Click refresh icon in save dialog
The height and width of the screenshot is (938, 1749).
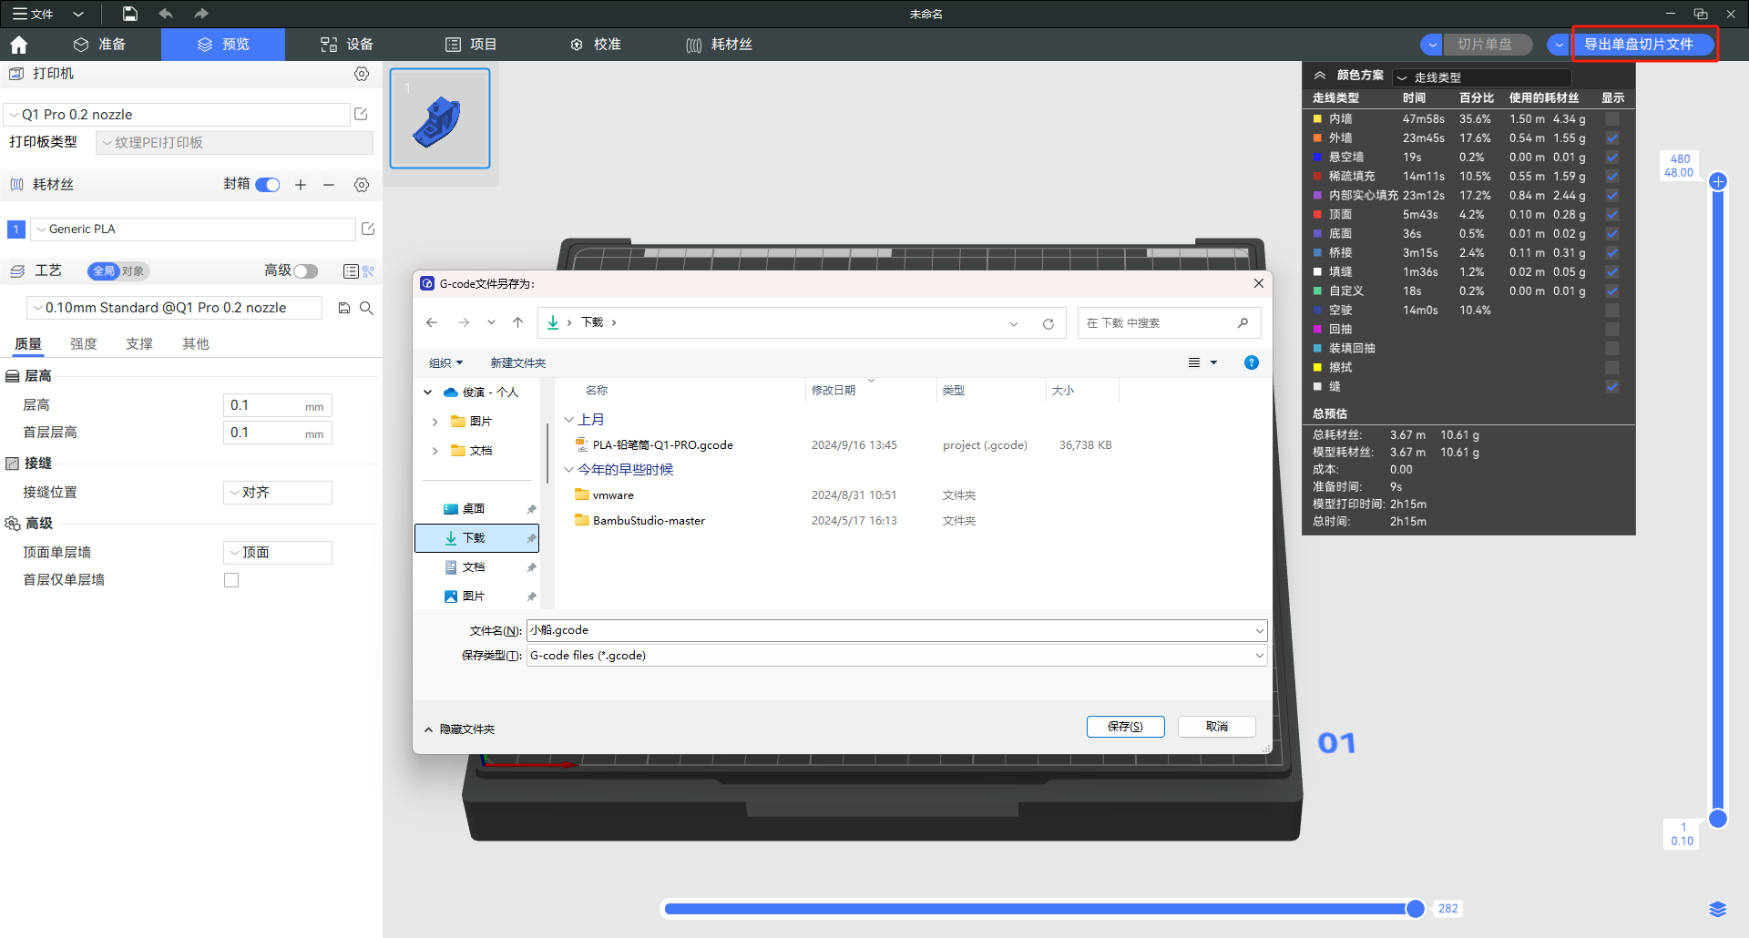pos(1048,323)
